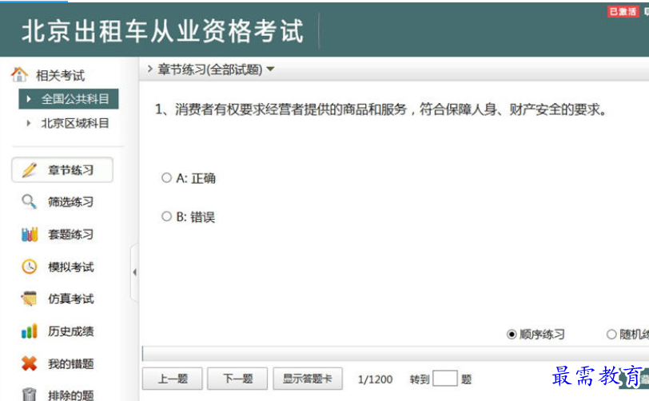Go to next question with 下一题
This screenshot has width=649, height=401.
click(237, 379)
